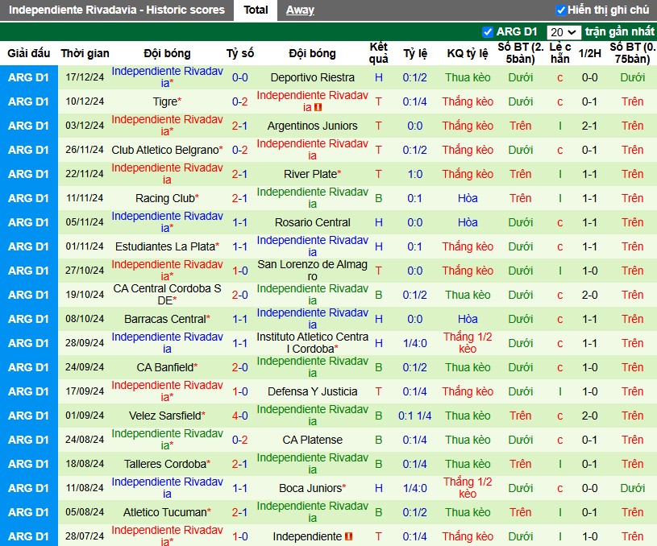657x546 pixels.
Task: Click the 0:1 1/4 odds value
Action: pos(415,416)
